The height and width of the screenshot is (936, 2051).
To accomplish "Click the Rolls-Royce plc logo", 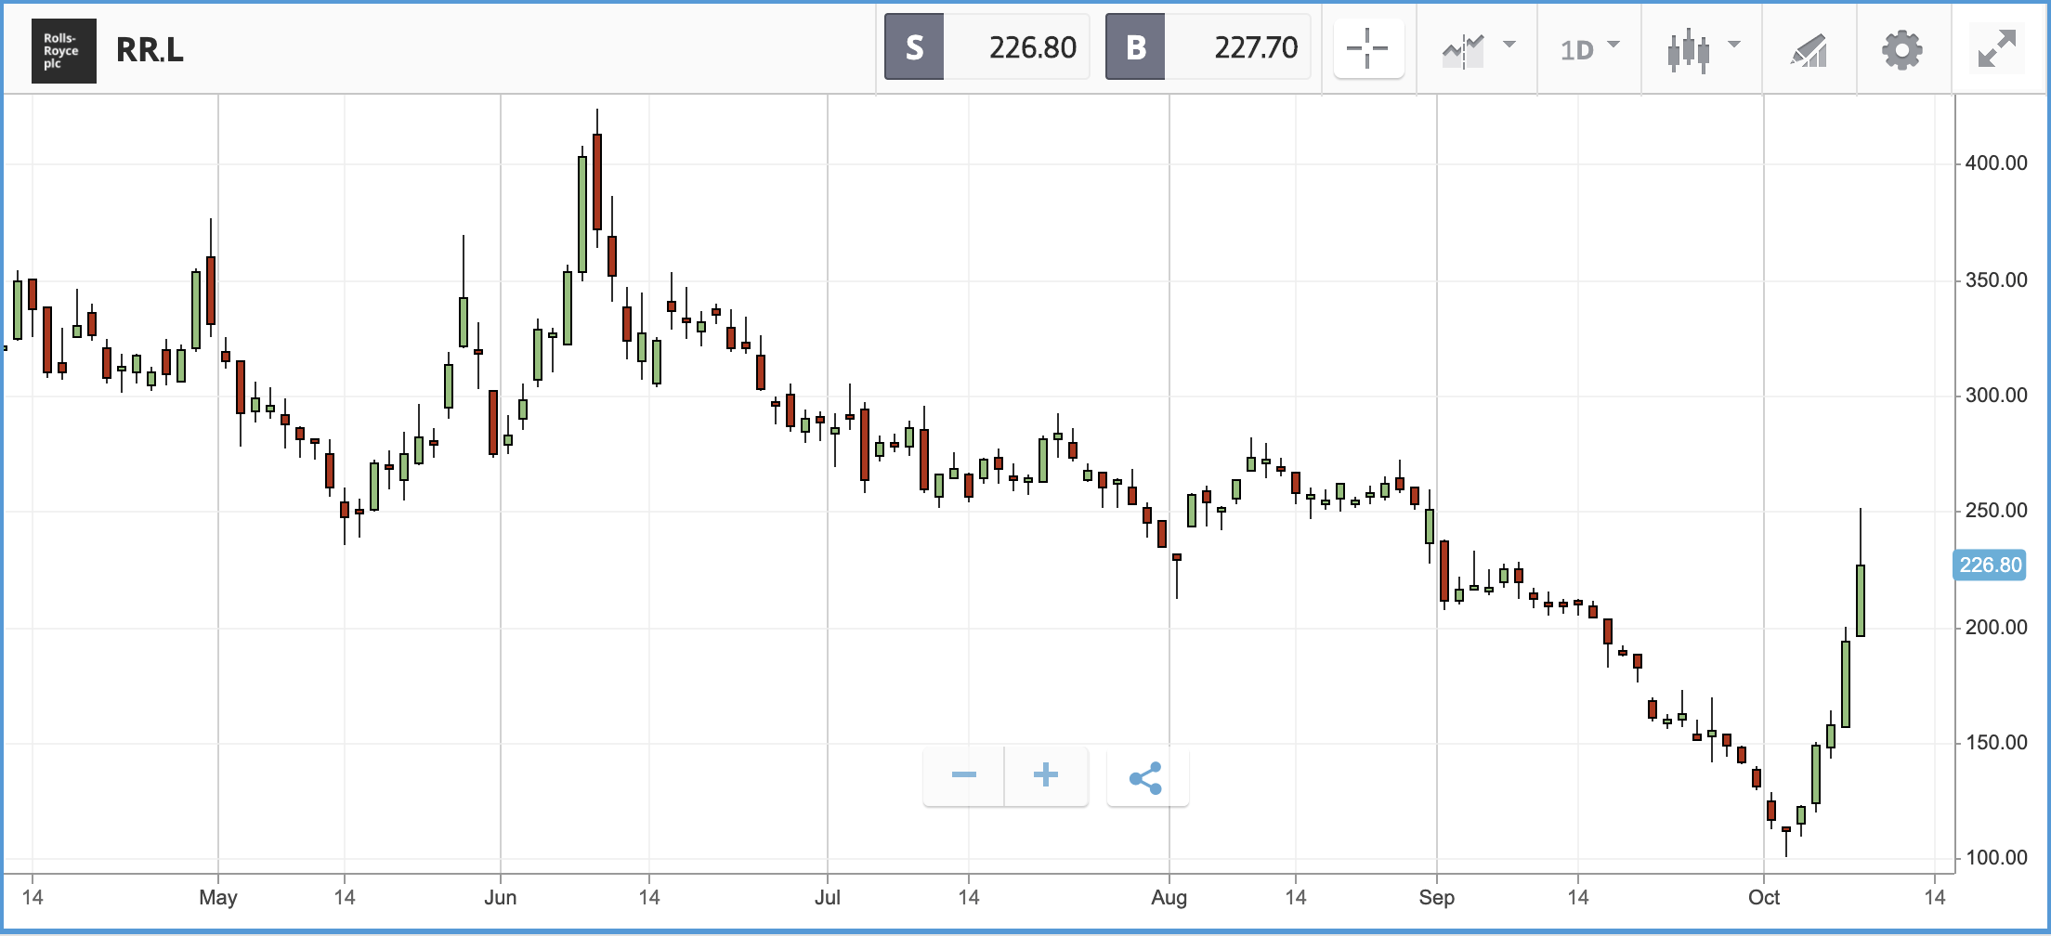I will pos(63,50).
